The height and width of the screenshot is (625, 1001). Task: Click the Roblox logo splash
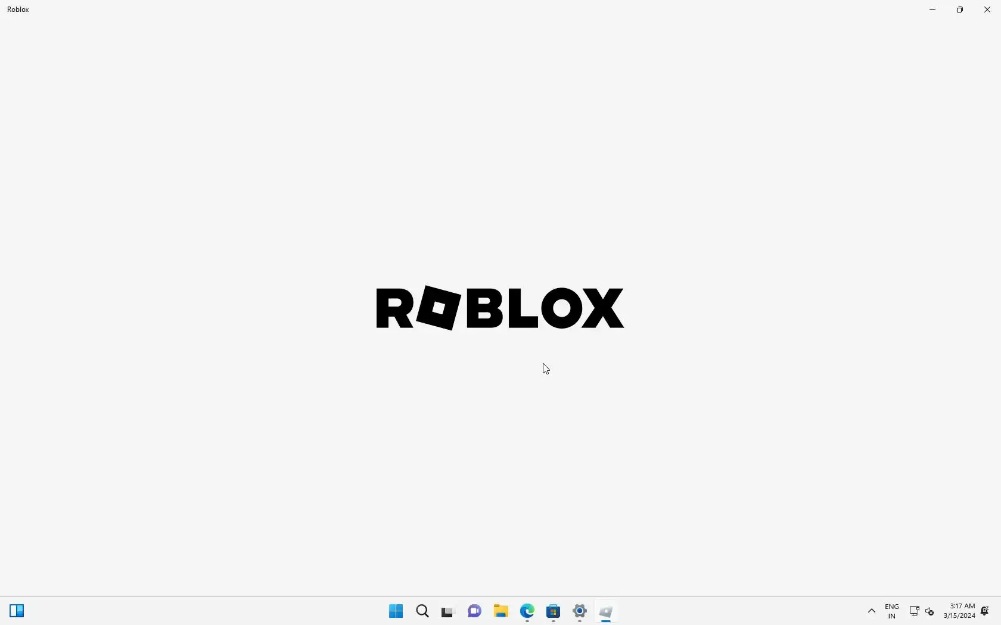[x=500, y=308]
